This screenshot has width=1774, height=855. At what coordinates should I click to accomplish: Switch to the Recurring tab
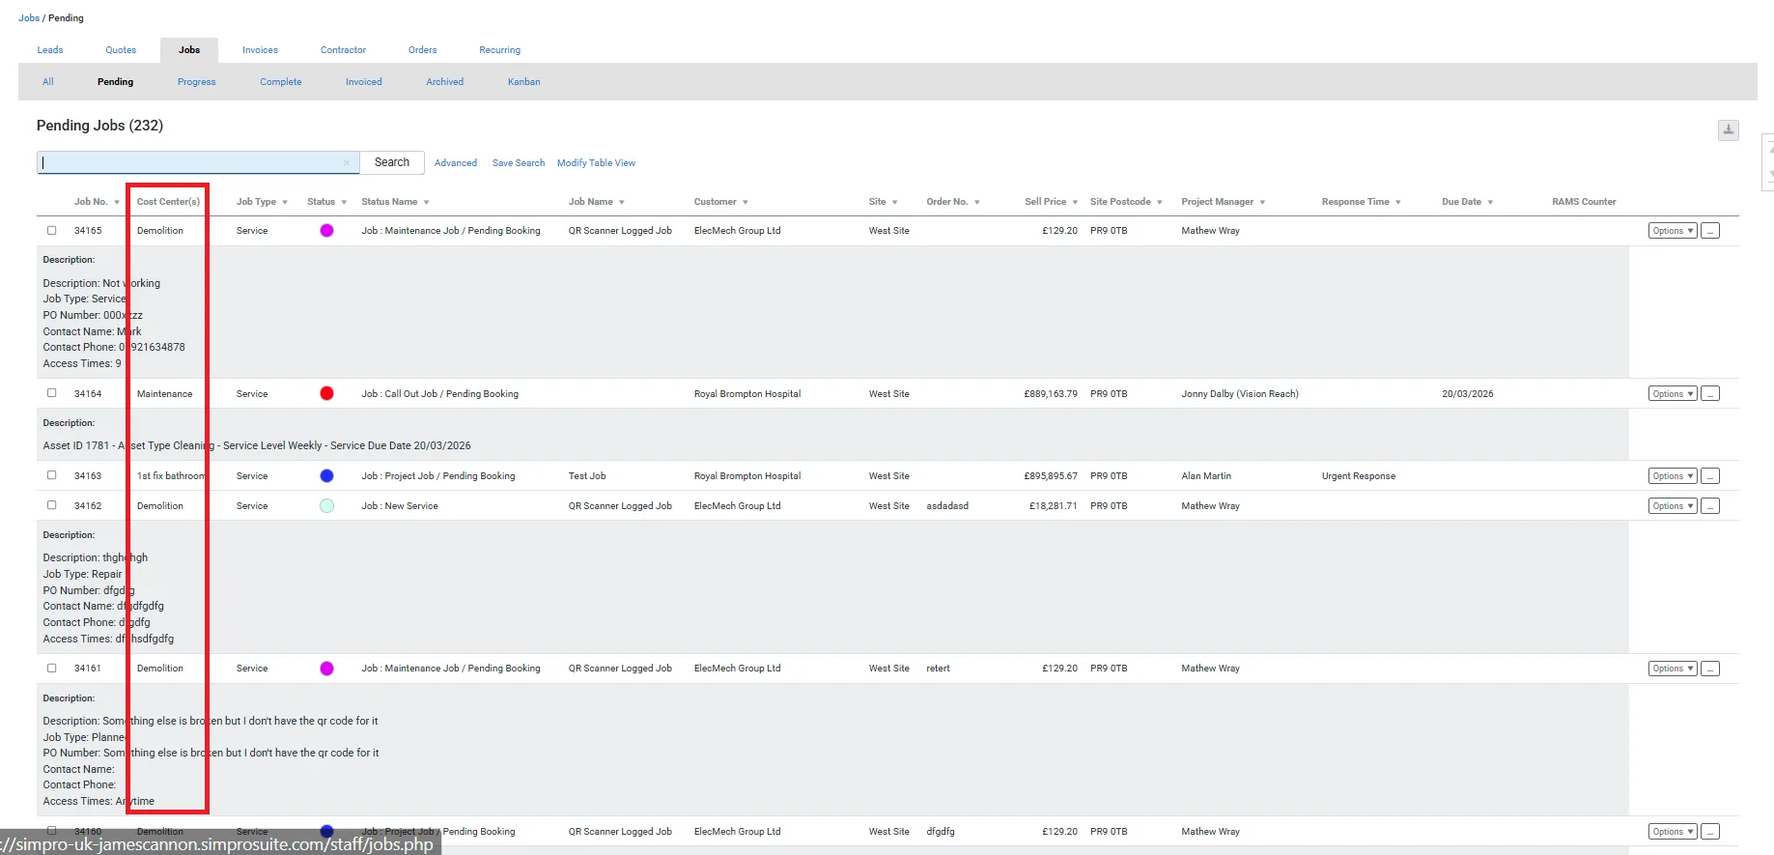499,50
